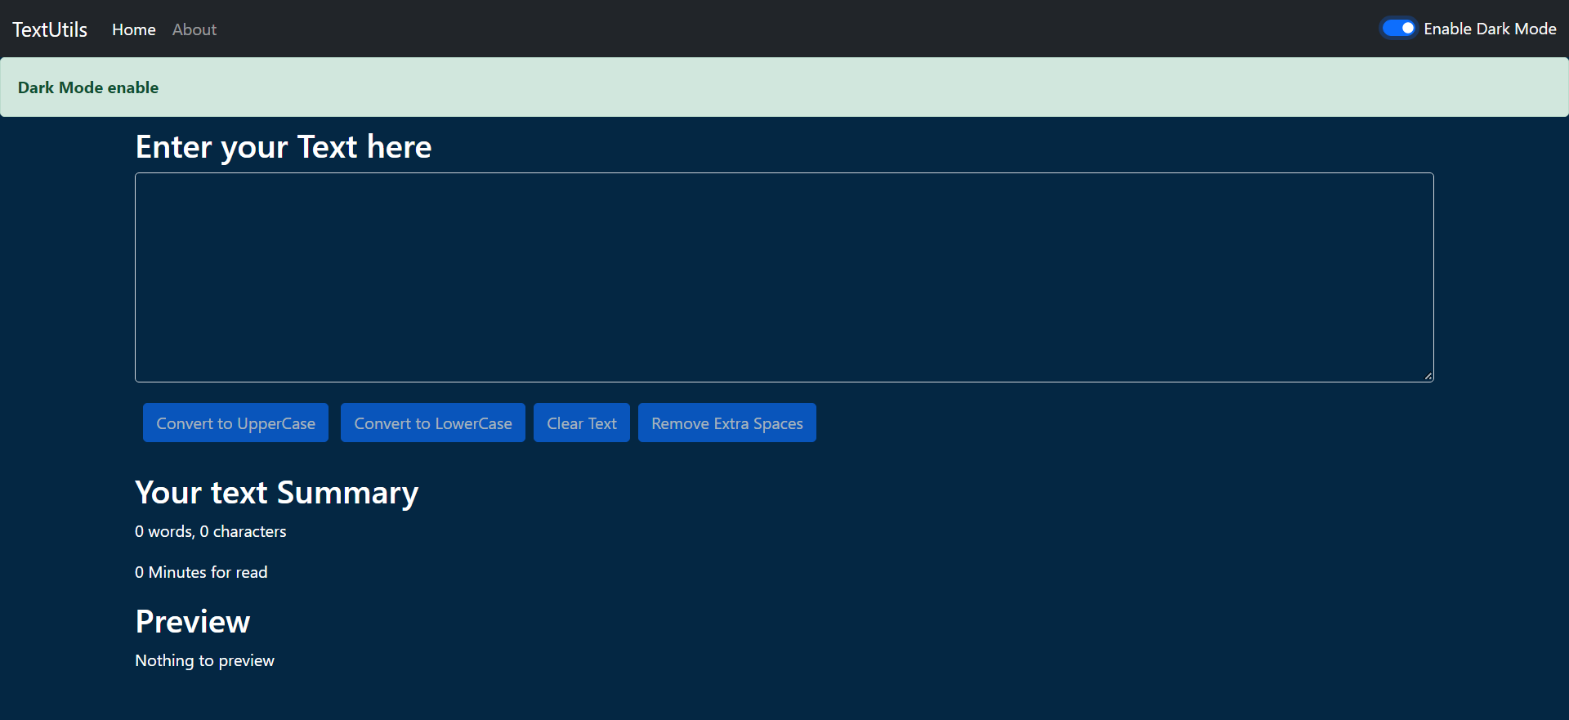
Task: Click Convert to LowerCase button
Action: 433,423
